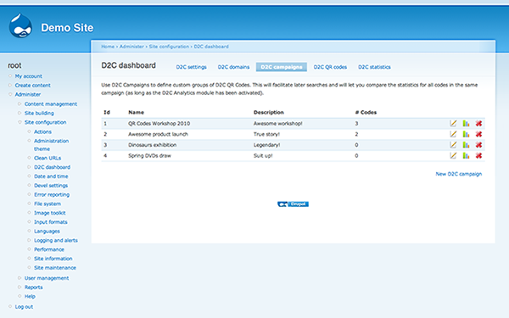Expand Content management in sidebar
509x318 pixels.
click(x=51, y=104)
